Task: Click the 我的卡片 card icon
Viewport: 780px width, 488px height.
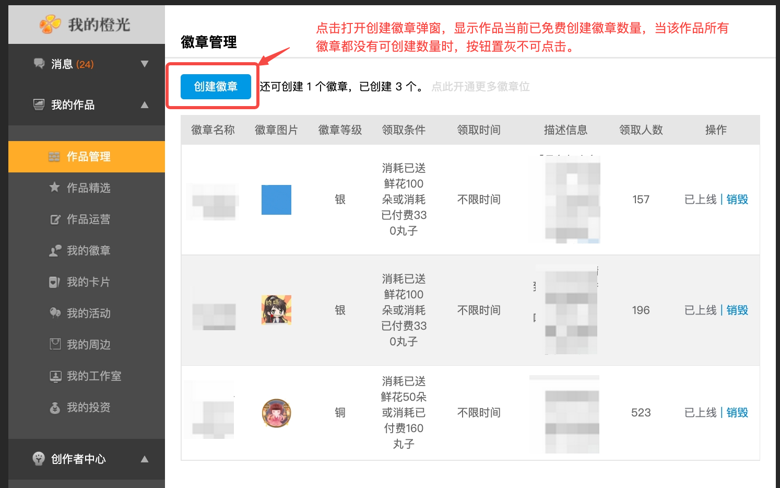Action: (x=55, y=282)
